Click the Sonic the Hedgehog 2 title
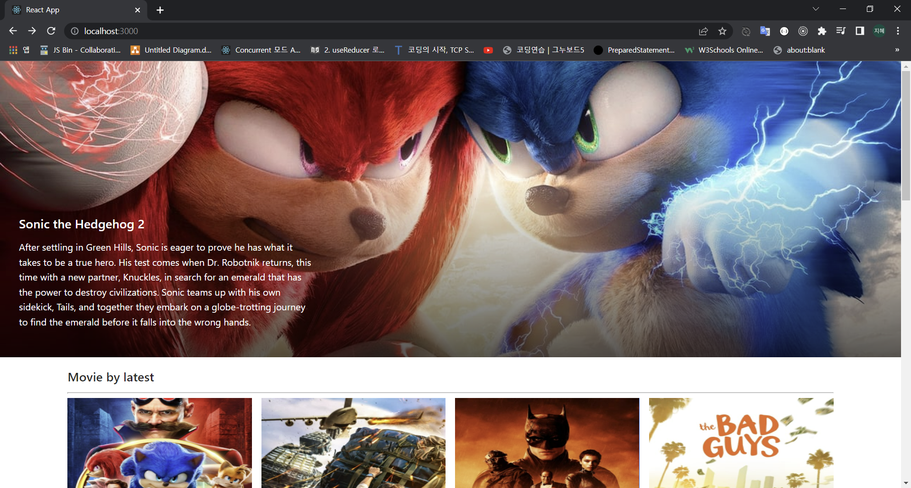 coord(82,224)
